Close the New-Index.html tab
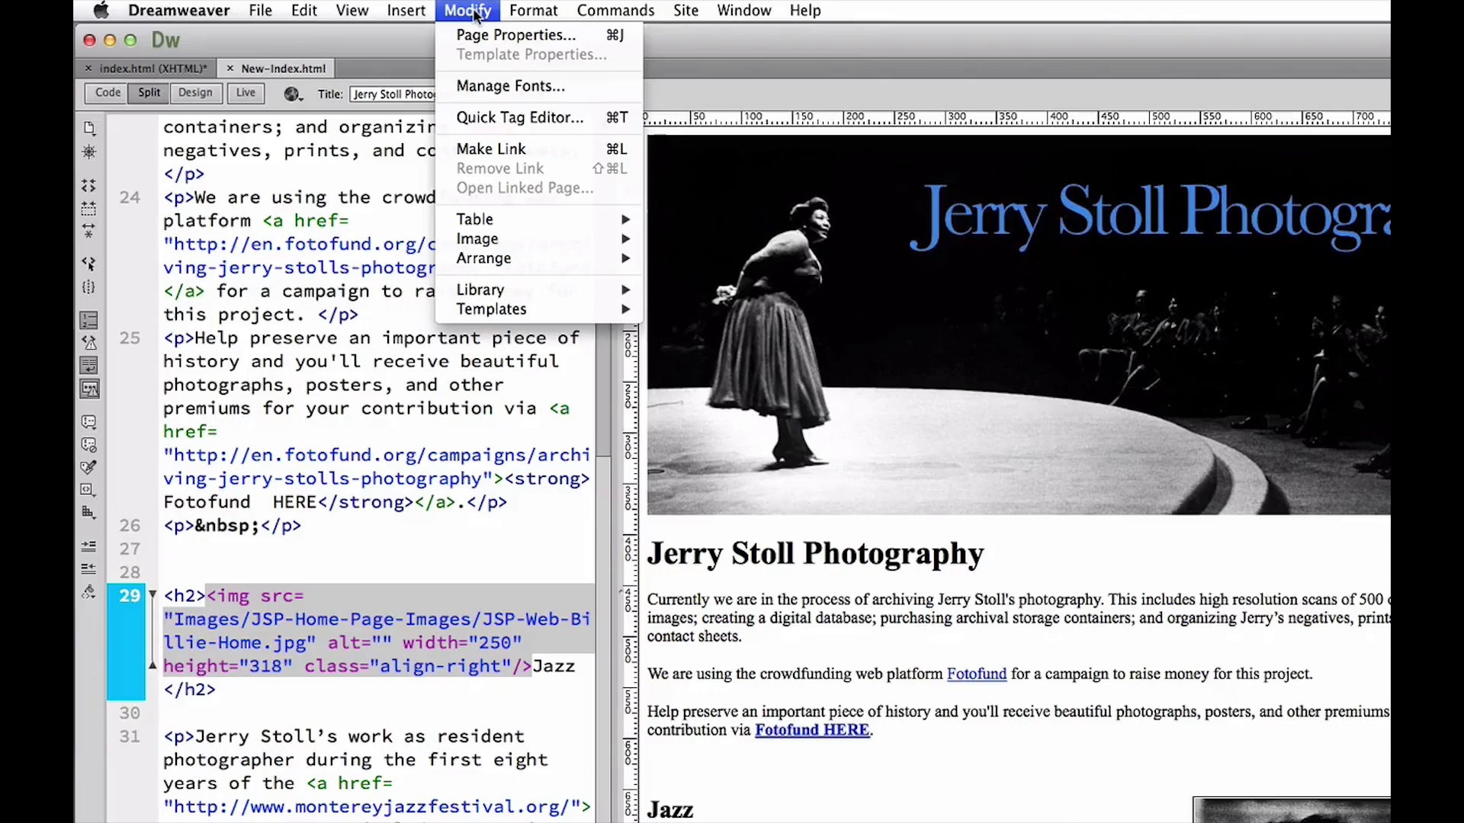Viewport: 1464px width, 823px height. coord(230,69)
